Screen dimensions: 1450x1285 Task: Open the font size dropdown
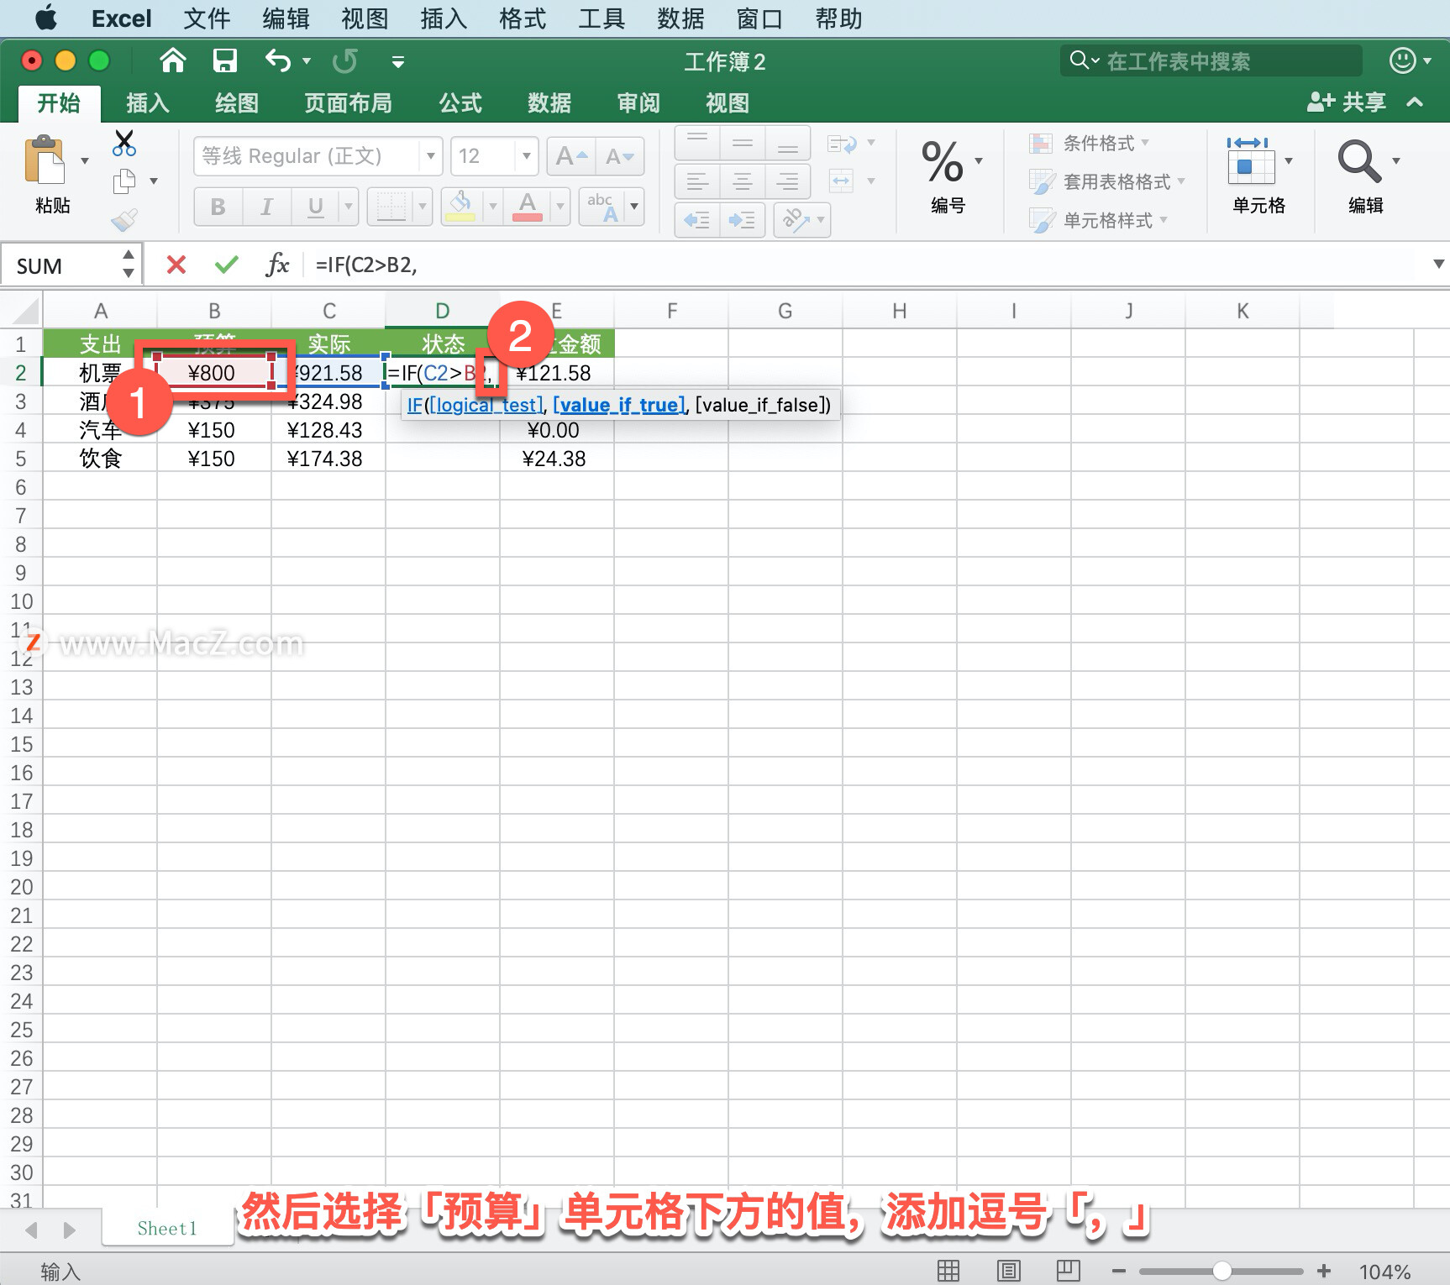[526, 156]
